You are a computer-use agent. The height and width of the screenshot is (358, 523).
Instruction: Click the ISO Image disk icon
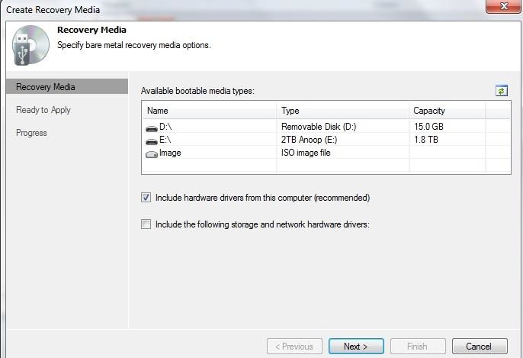(152, 154)
